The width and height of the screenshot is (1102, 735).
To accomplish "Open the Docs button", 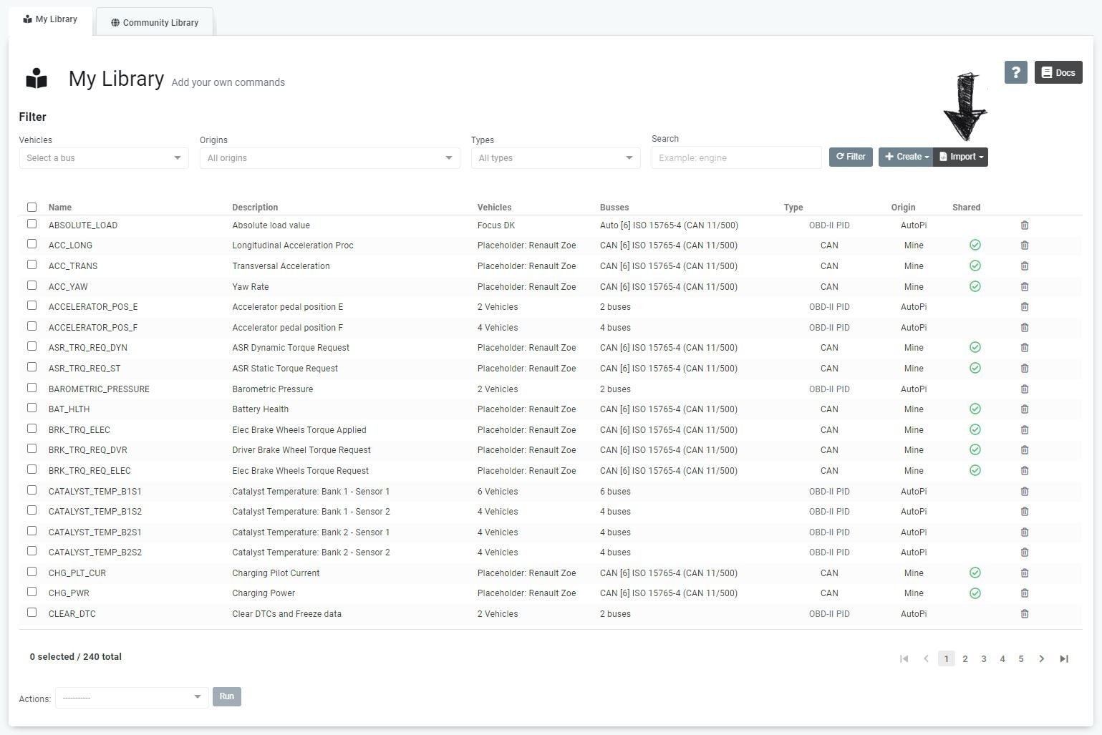I will [1058, 72].
